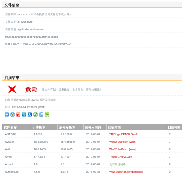This screenshot has height=175, width=182.
Task: Click Alyac database version 17.7.13.1
Action: pyautogui.click(x=66, y=157)
